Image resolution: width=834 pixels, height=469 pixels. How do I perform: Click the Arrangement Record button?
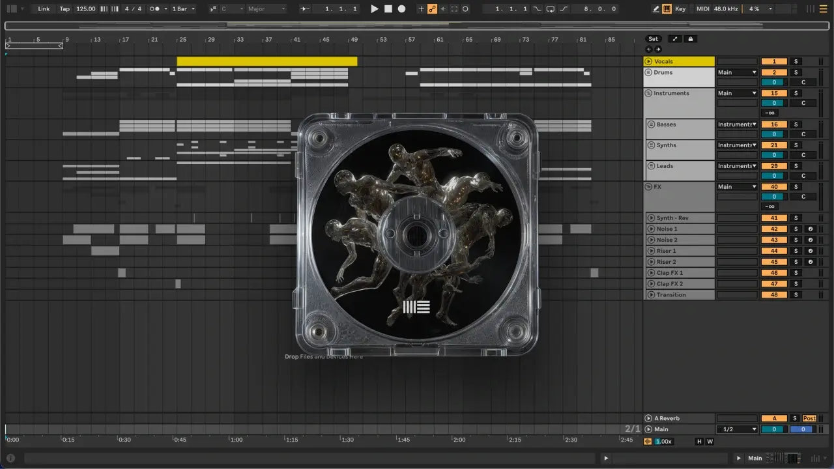pos(401,9)
